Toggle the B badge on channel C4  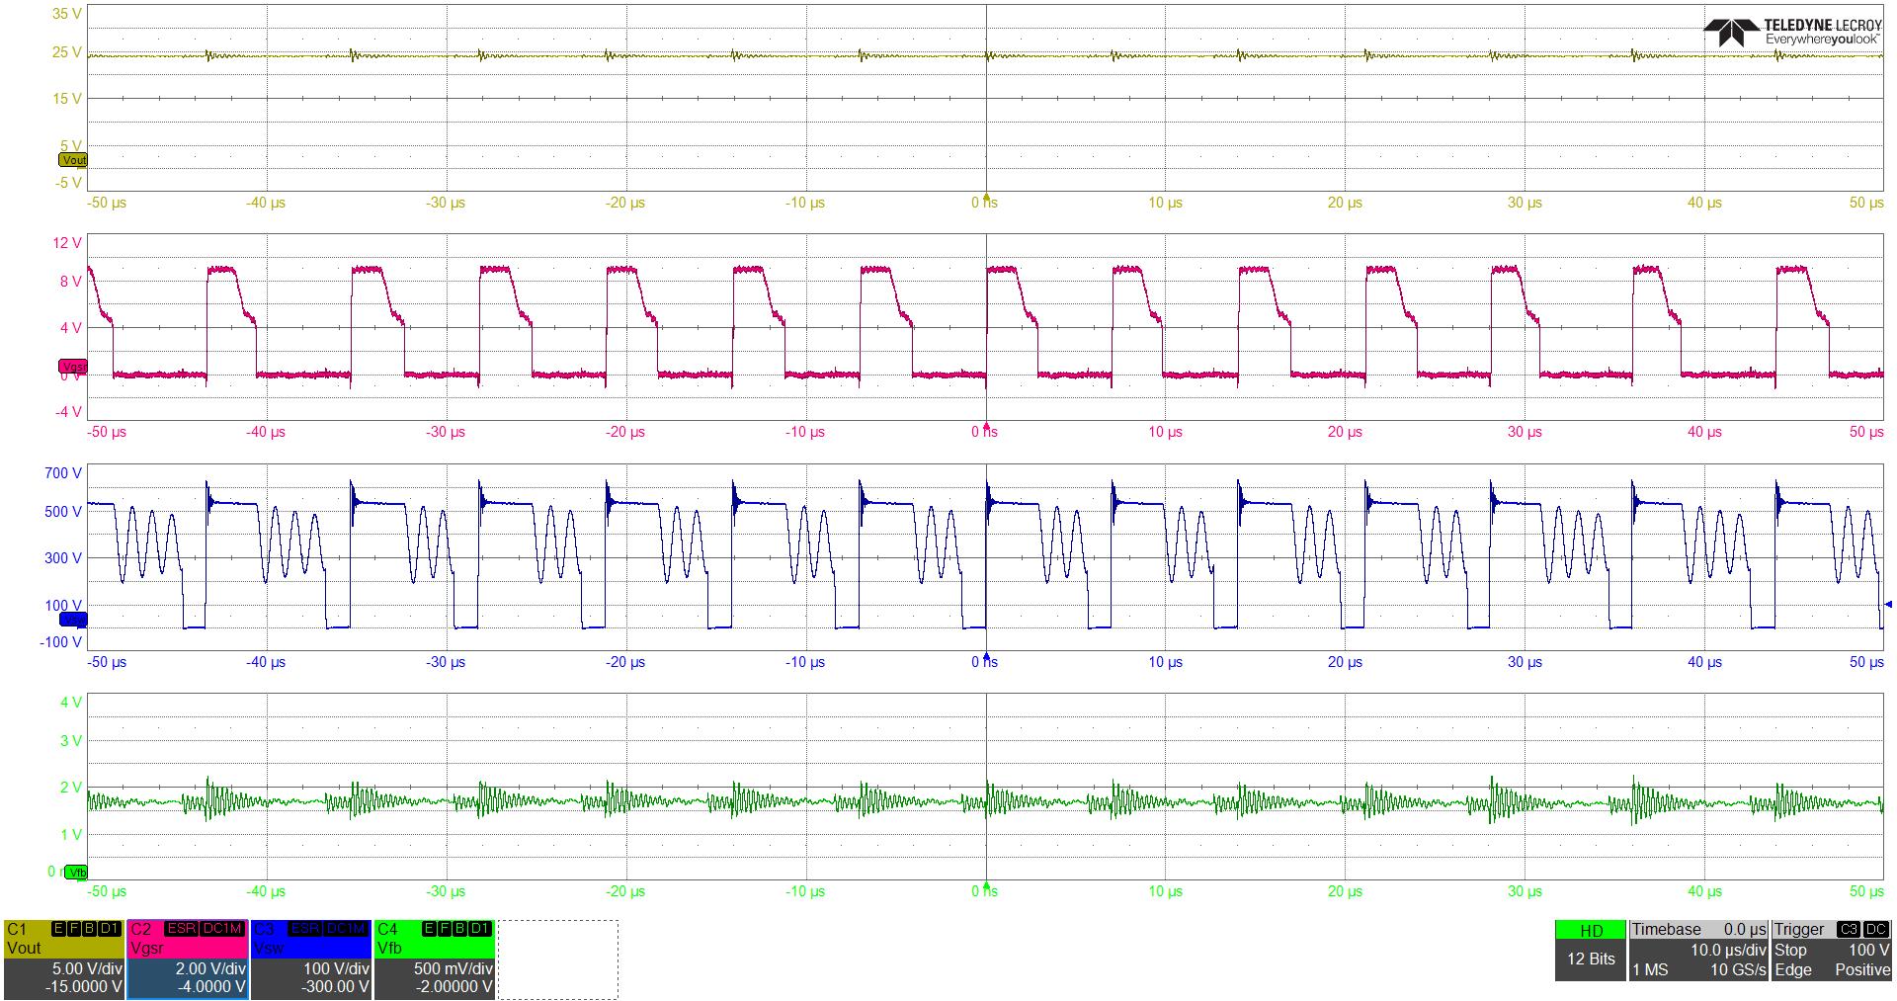point(457,929)
